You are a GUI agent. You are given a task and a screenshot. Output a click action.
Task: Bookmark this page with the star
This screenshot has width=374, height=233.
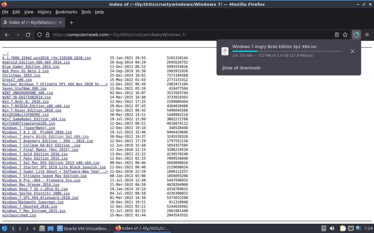[x=345, y=35]
